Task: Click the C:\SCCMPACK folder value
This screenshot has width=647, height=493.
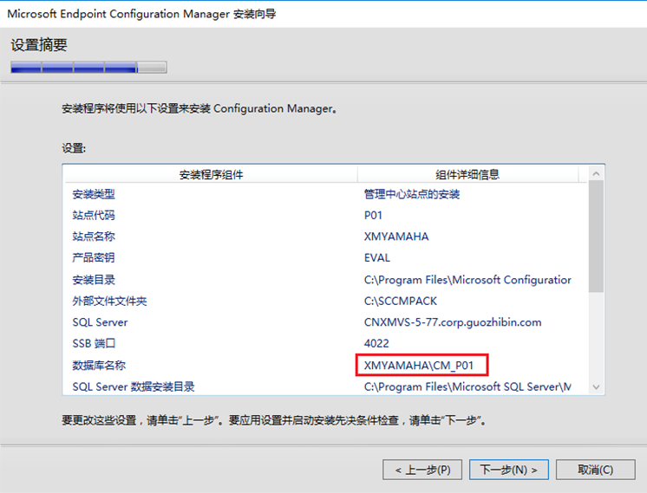Action: 400,301
